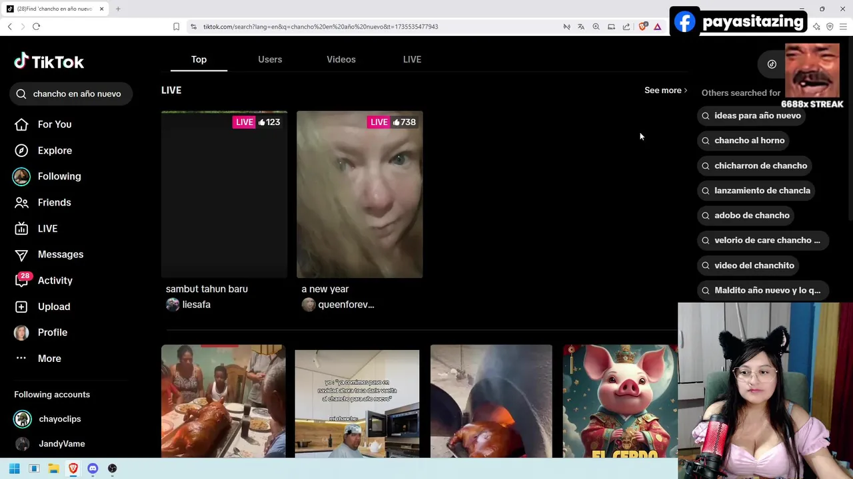Bookmark this page with the bookmark icon
The width and height of the screenshot is (853, 479).
[176, 27]
